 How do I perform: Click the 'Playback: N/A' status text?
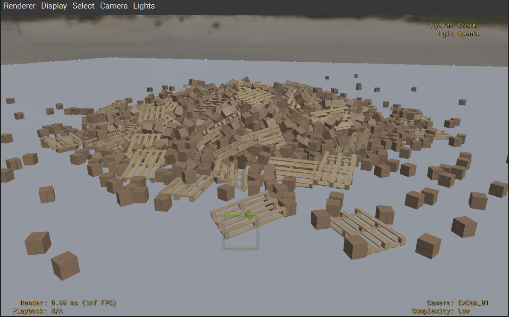point(38,311)
